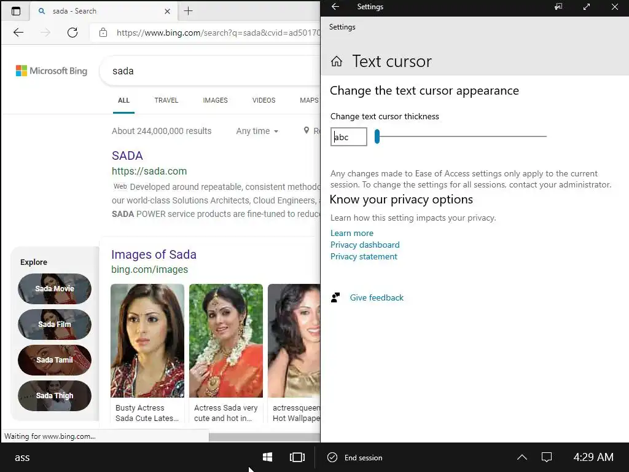Viewport: 629px width, 472px height.
Task: Open the 'Privacy dashboard' link
Action: pyautogui.click(x=365, y=245)
